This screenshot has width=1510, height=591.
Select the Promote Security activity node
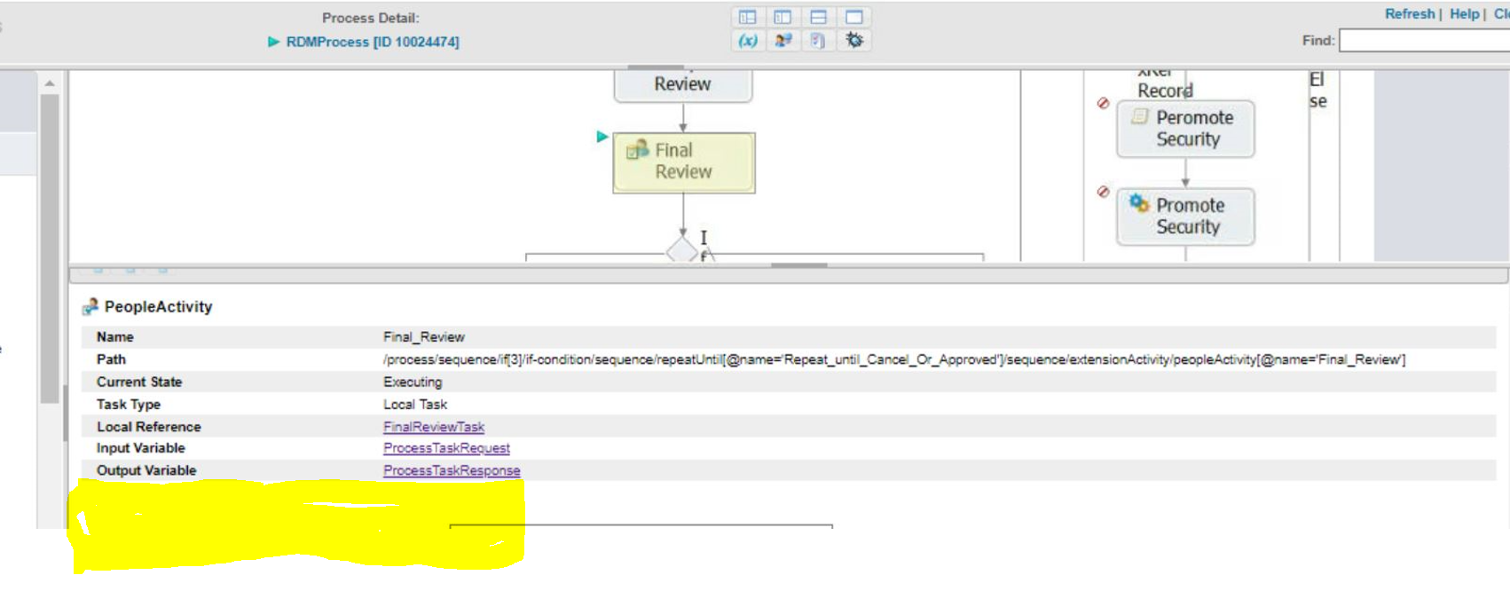coord(1185,216)
